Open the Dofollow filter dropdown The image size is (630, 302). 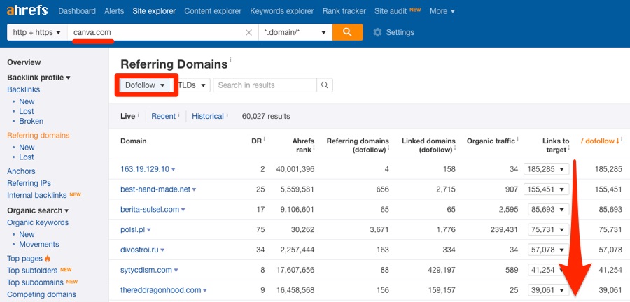[145, 85]
